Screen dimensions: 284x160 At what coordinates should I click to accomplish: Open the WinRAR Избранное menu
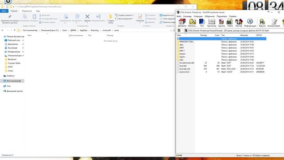tap(209, 16)
